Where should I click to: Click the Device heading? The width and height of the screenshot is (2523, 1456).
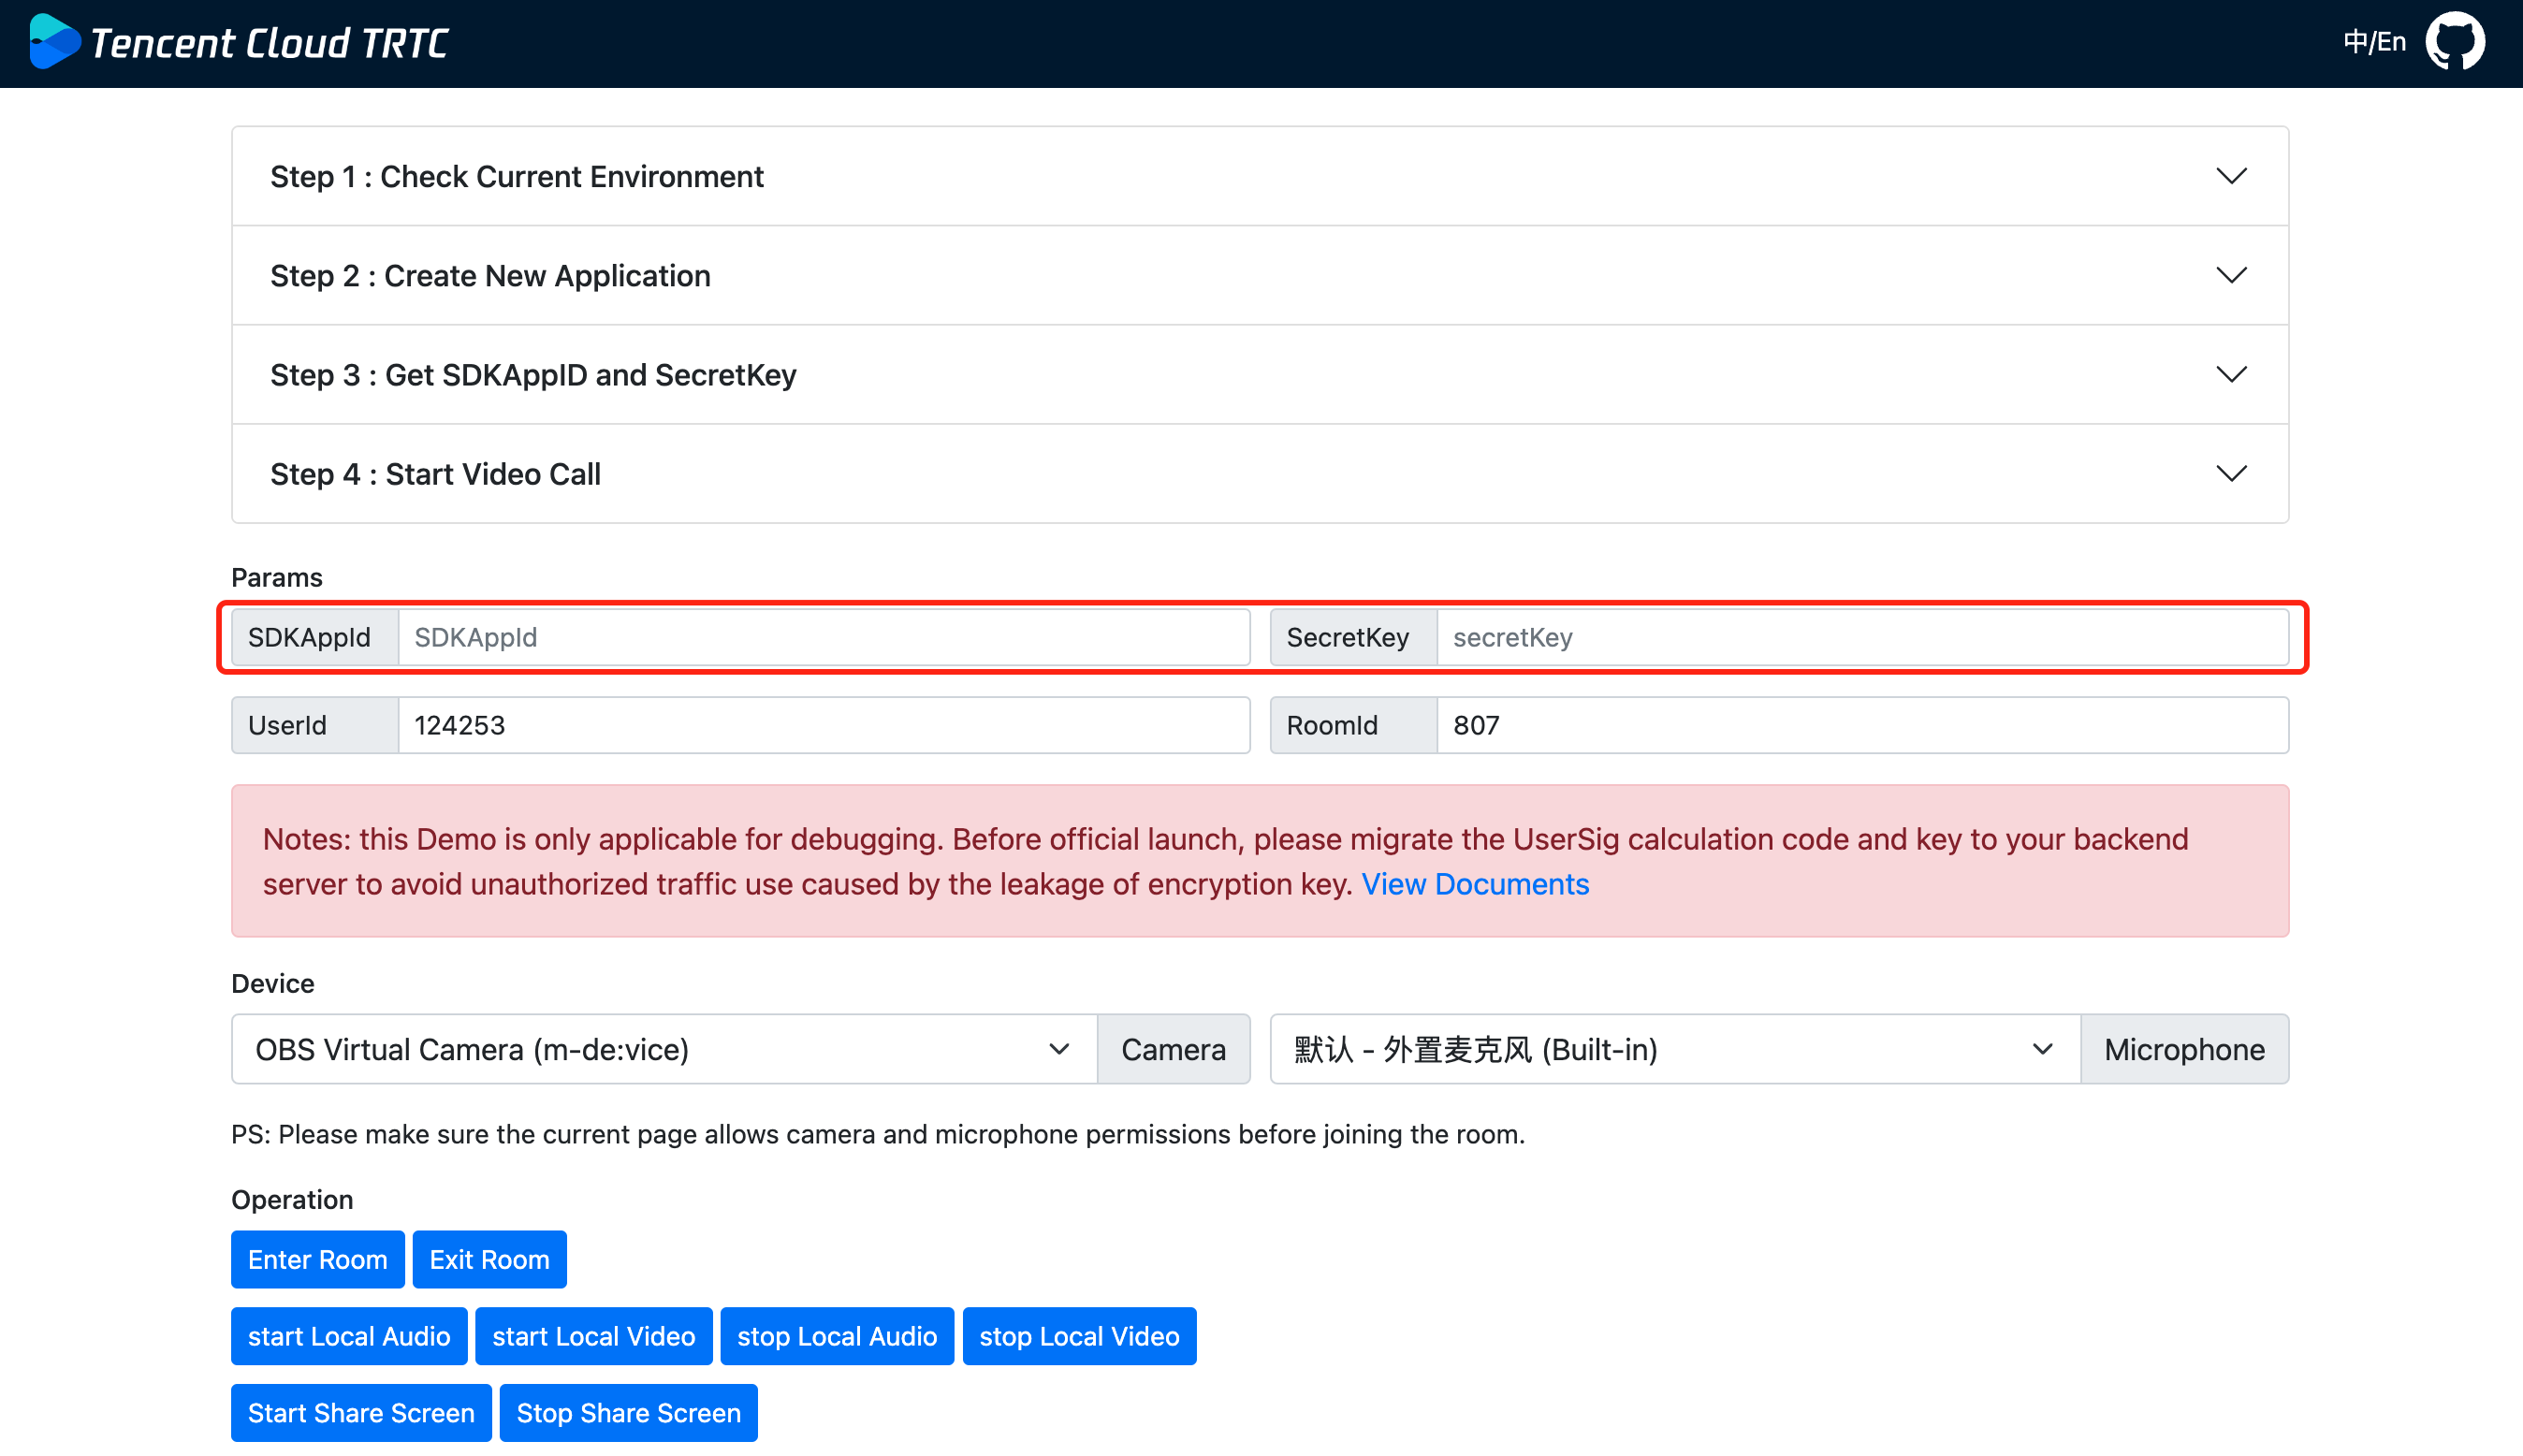[x=273, y=983]
